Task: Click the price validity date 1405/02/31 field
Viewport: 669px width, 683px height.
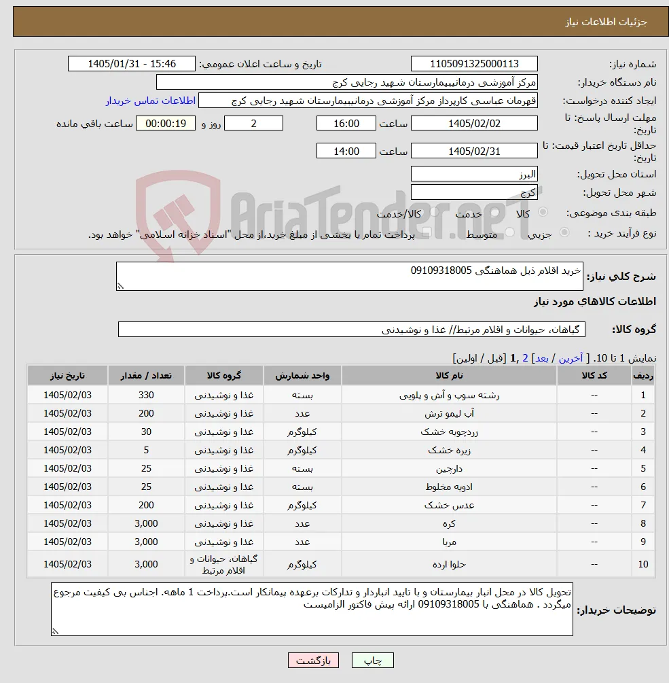Action: [474, 151]
